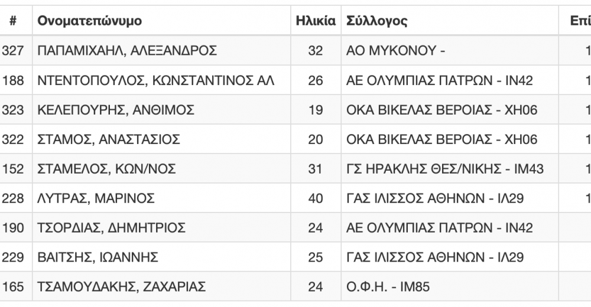Select athlete ΤΣΟΡΔΙΑΣ, ΔΗΜΗΤΡΙΟΣ
Image resolution: width=591 pixels, height=307 pixels.
tap(111, 227)
